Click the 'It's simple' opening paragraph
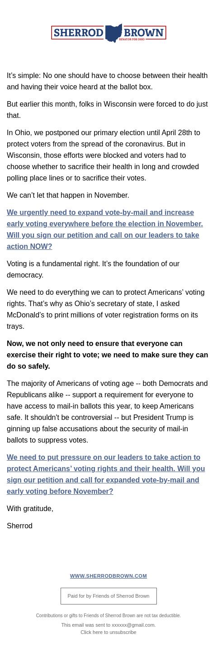The width and height of the screenshot is (217, 653). [x=107, y=81]
